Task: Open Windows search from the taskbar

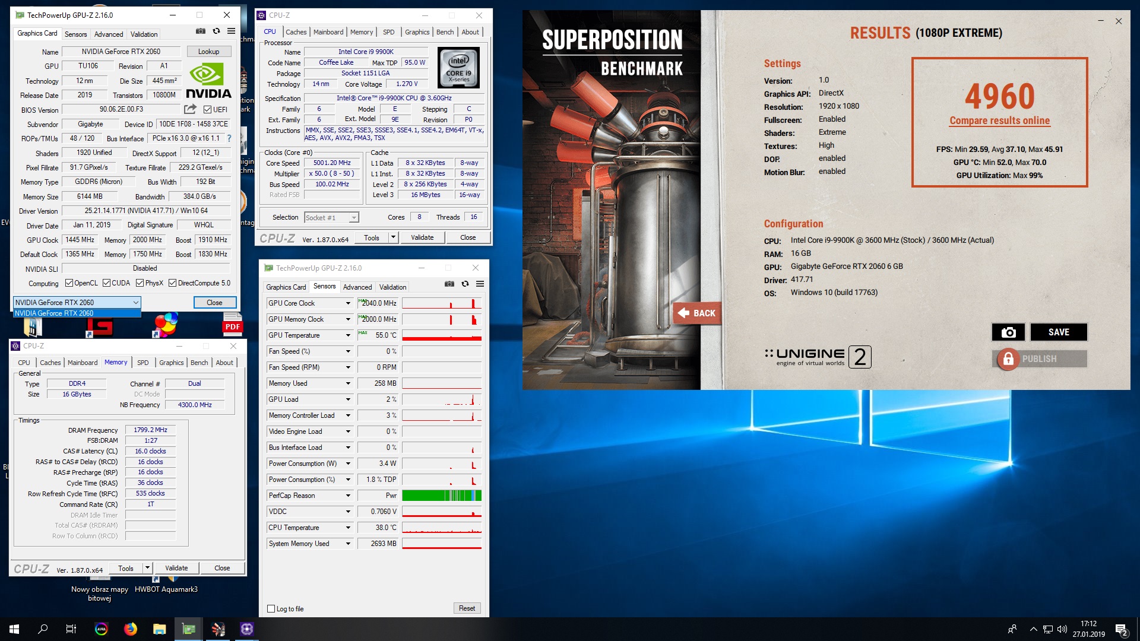Action: pyautogui.click(x=43, y=629)
